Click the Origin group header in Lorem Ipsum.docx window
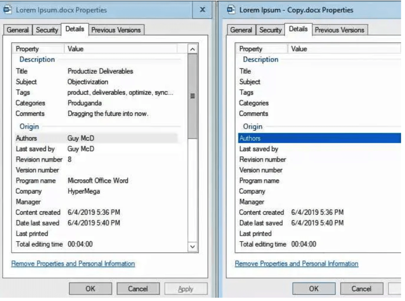The width and height of the screenshot is (405, 301). tap(29, 126)
